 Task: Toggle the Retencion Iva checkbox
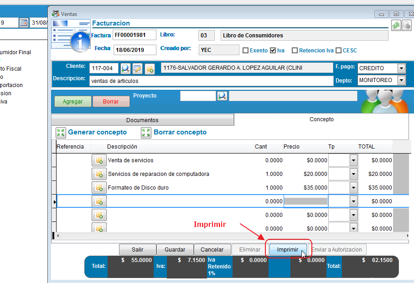(295, 51)
